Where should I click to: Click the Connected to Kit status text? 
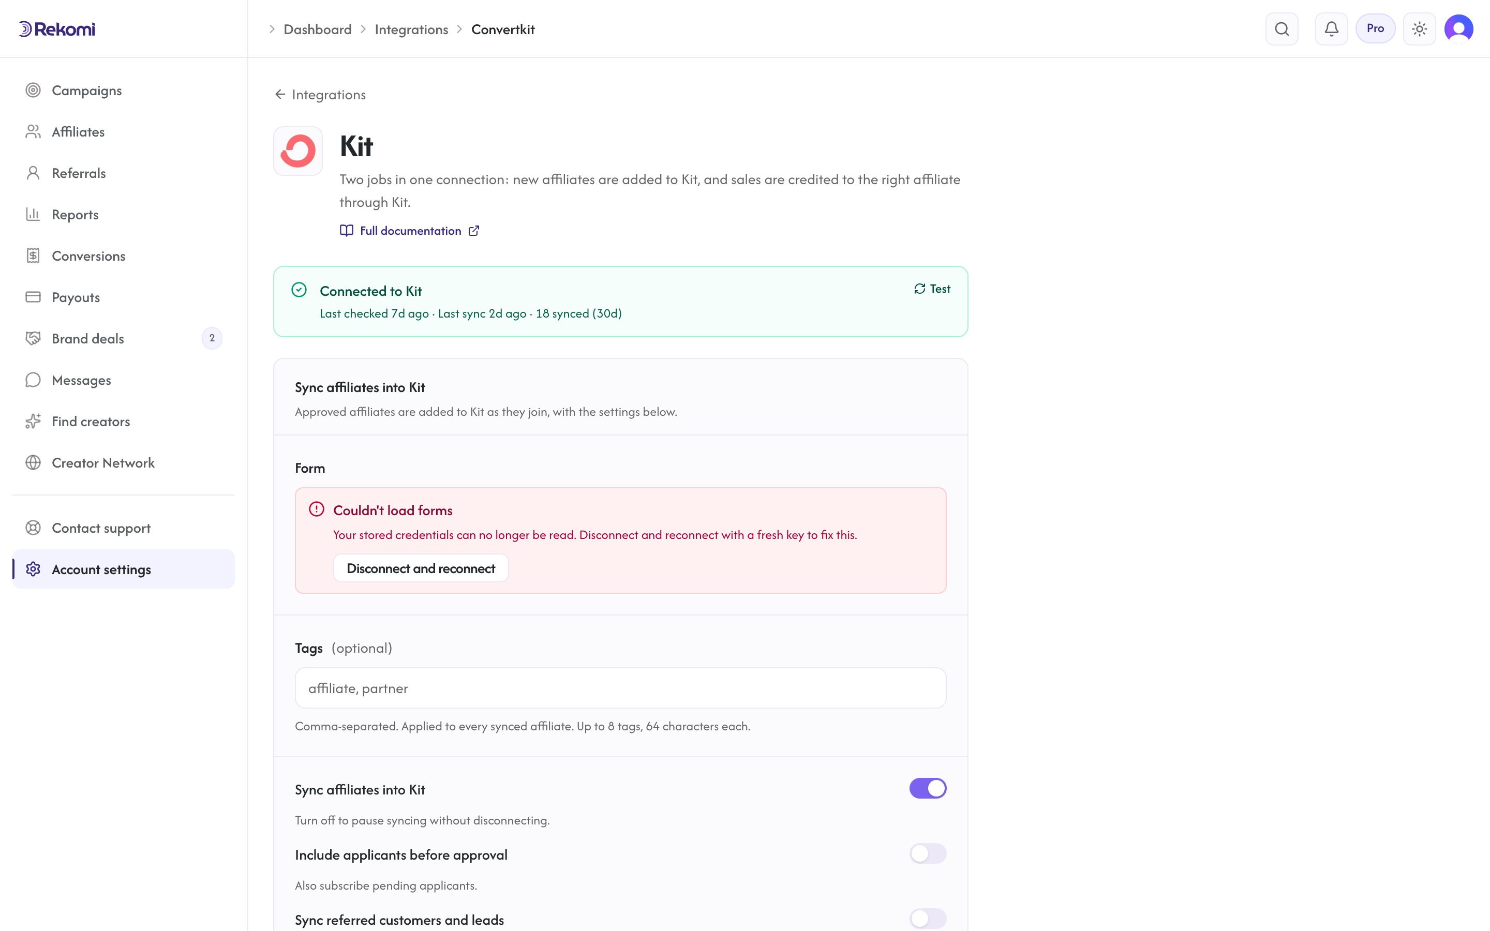370,291
